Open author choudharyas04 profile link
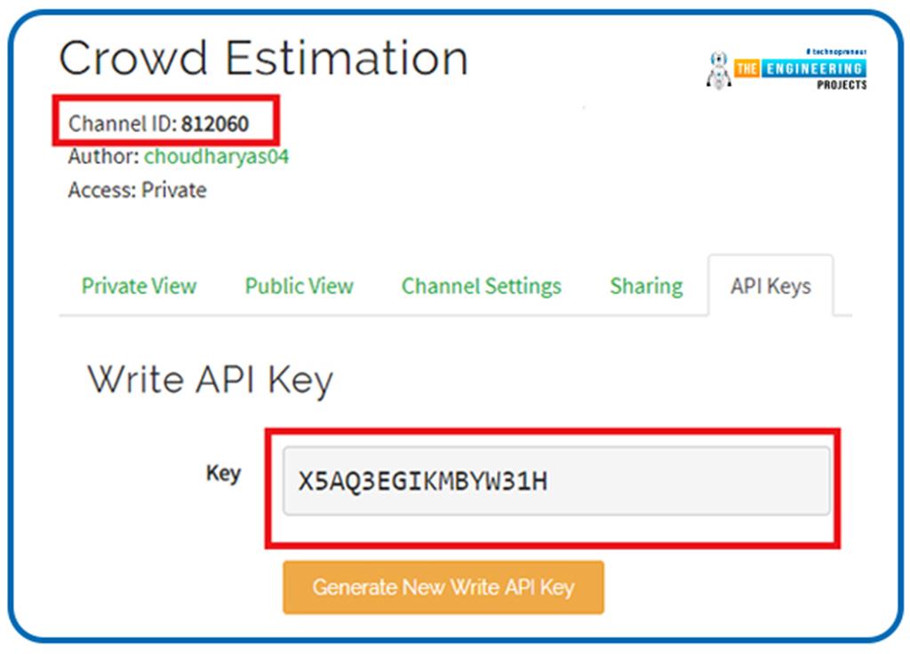910x654 pixels. click(x=216, y=157)
